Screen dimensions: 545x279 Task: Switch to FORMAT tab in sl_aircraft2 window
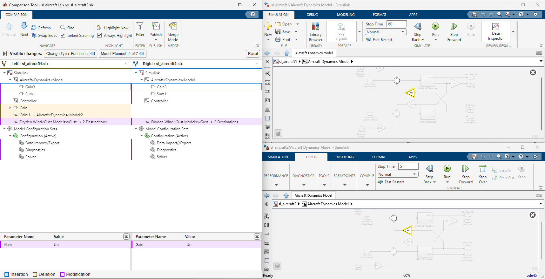(379, 157)
